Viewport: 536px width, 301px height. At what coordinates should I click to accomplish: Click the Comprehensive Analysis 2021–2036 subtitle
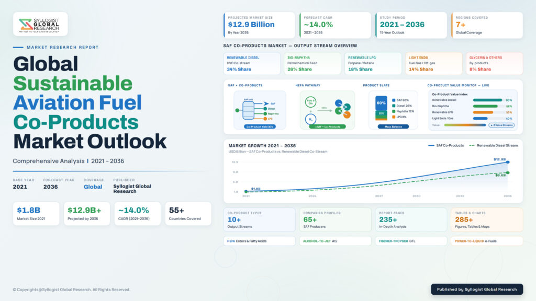coord(69,161)
